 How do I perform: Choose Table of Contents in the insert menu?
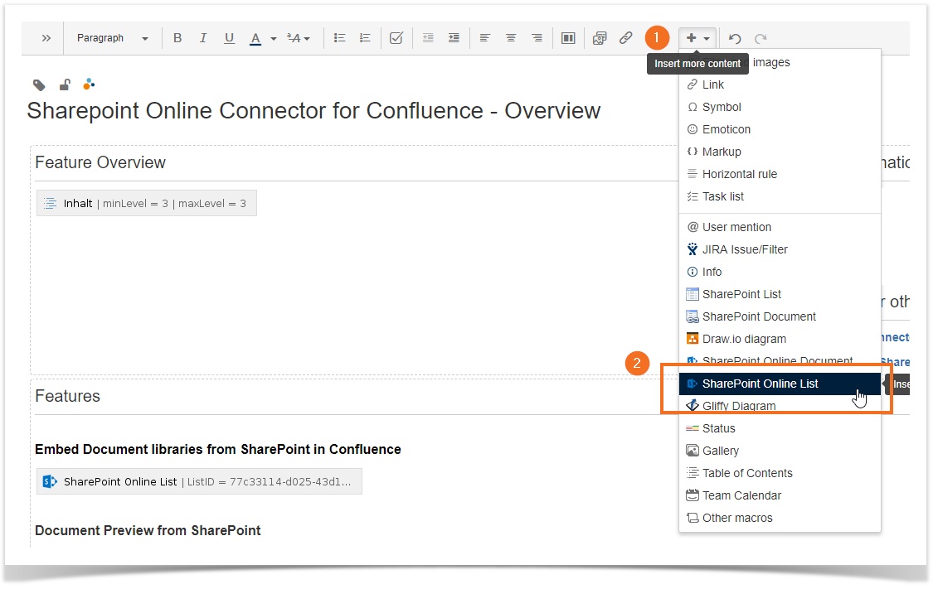[746, 473]
